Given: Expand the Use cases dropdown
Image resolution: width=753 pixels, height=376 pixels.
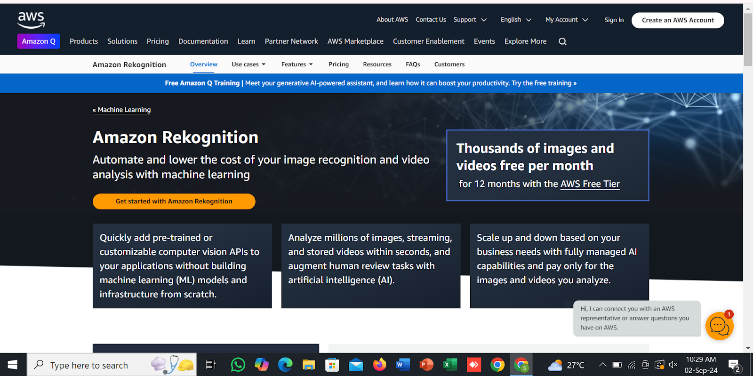Looking at the screenshot, I should [248, 64].
